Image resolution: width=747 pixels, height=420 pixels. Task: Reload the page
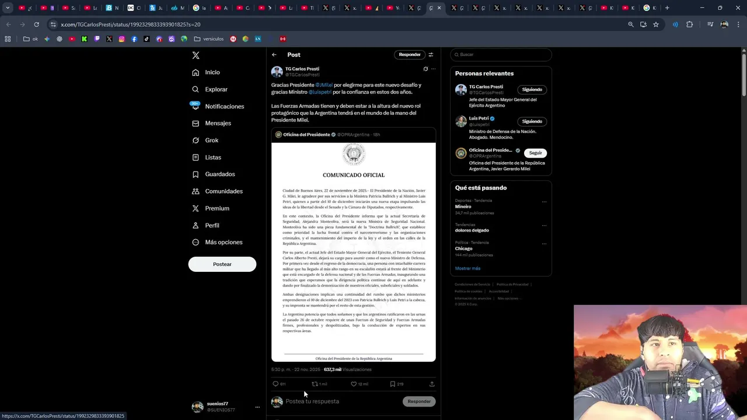[36, 24]
